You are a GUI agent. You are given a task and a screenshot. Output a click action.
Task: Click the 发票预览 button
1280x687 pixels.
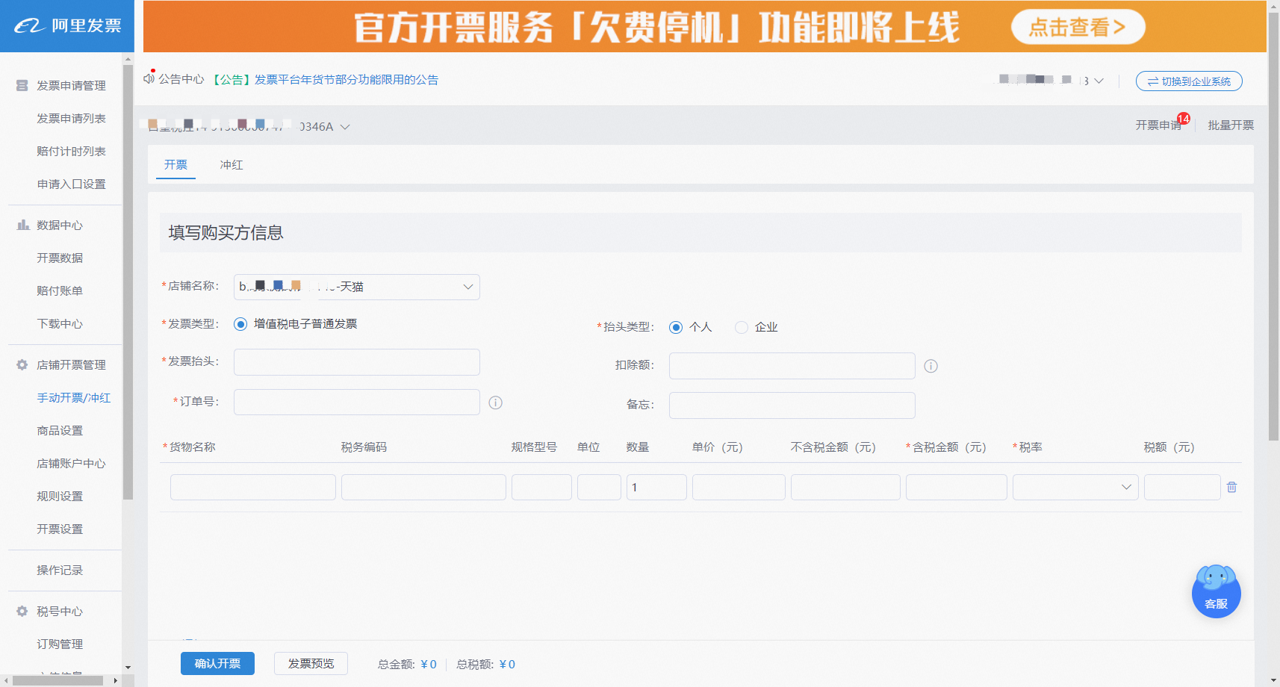(x=311, y=663)
